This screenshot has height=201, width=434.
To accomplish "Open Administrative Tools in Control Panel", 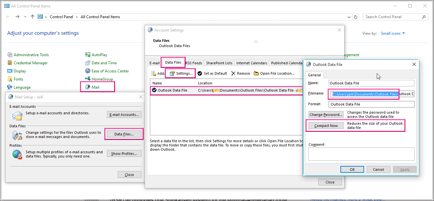I will pos(28,55).
